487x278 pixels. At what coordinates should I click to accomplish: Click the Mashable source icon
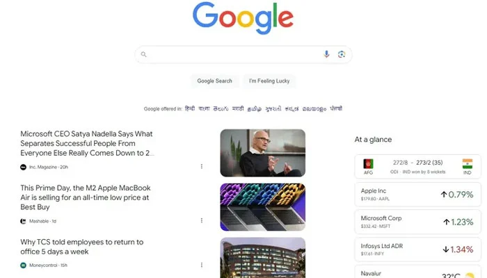(x=23, y=221)
